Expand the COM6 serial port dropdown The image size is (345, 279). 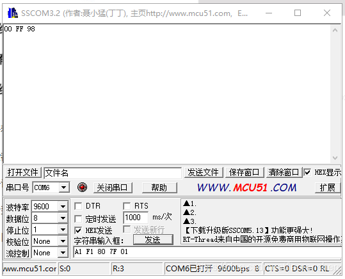(64, 187)
